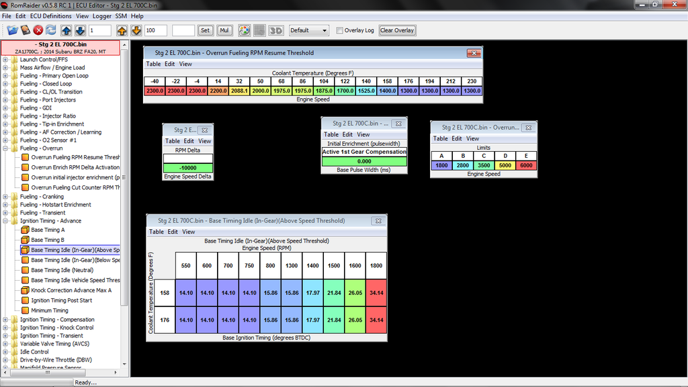Click the blue fine increment up arrow

67,30
